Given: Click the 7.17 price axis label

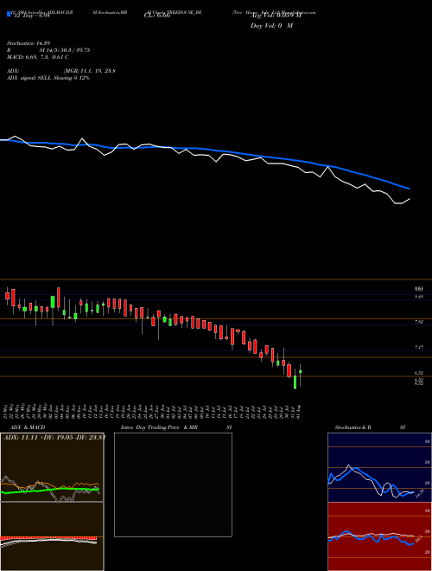Looking at the screenshot, I should click(419, 348).
